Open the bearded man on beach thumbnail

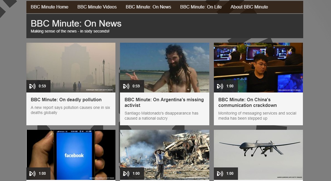(165, 68)
